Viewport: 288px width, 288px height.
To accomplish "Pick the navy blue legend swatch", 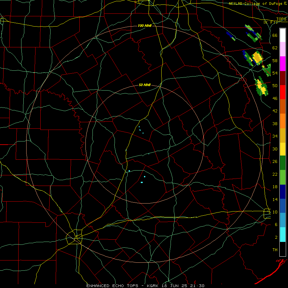I will 283,192.
